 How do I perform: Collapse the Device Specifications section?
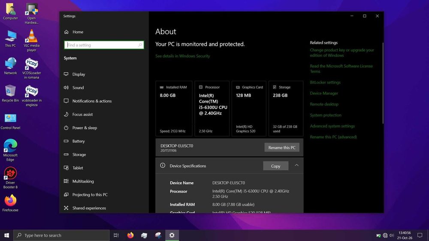point(296,165)
